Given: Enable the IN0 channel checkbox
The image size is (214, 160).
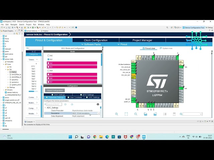Looking at the screenshot, I should [48, 56].
